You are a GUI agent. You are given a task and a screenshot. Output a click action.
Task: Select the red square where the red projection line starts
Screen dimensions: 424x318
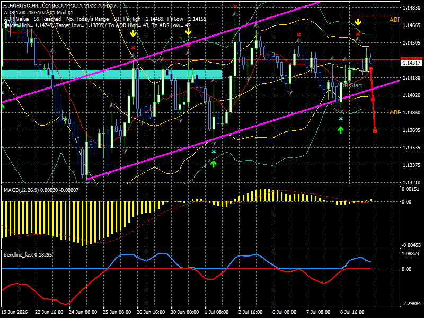pyautogui.click(x=370, y=69)
